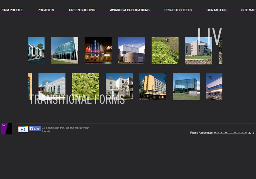Select Awards & Publications in navigation

(130, 10)
